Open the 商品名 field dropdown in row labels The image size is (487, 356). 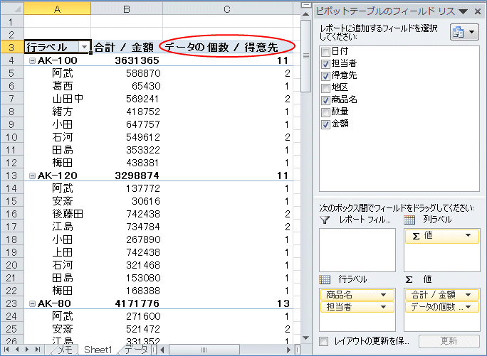(384, 295)
